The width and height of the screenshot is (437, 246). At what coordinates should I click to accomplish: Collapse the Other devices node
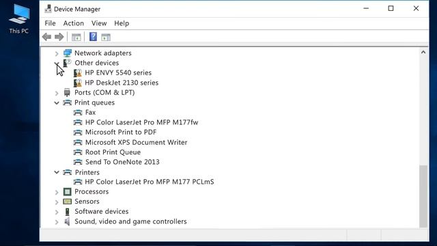tap(57, 64)
